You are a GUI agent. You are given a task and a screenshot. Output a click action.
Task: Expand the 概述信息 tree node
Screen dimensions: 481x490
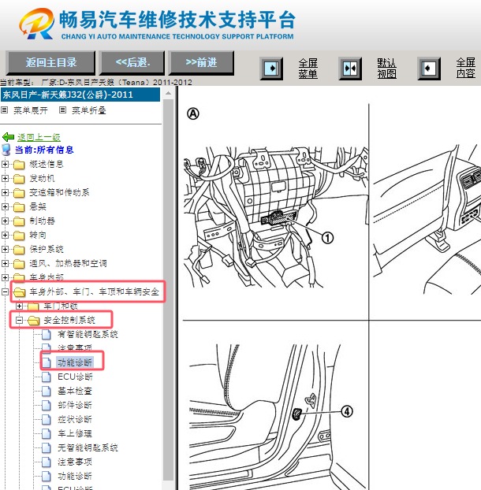pyautogui.click(x=5, y=164)
